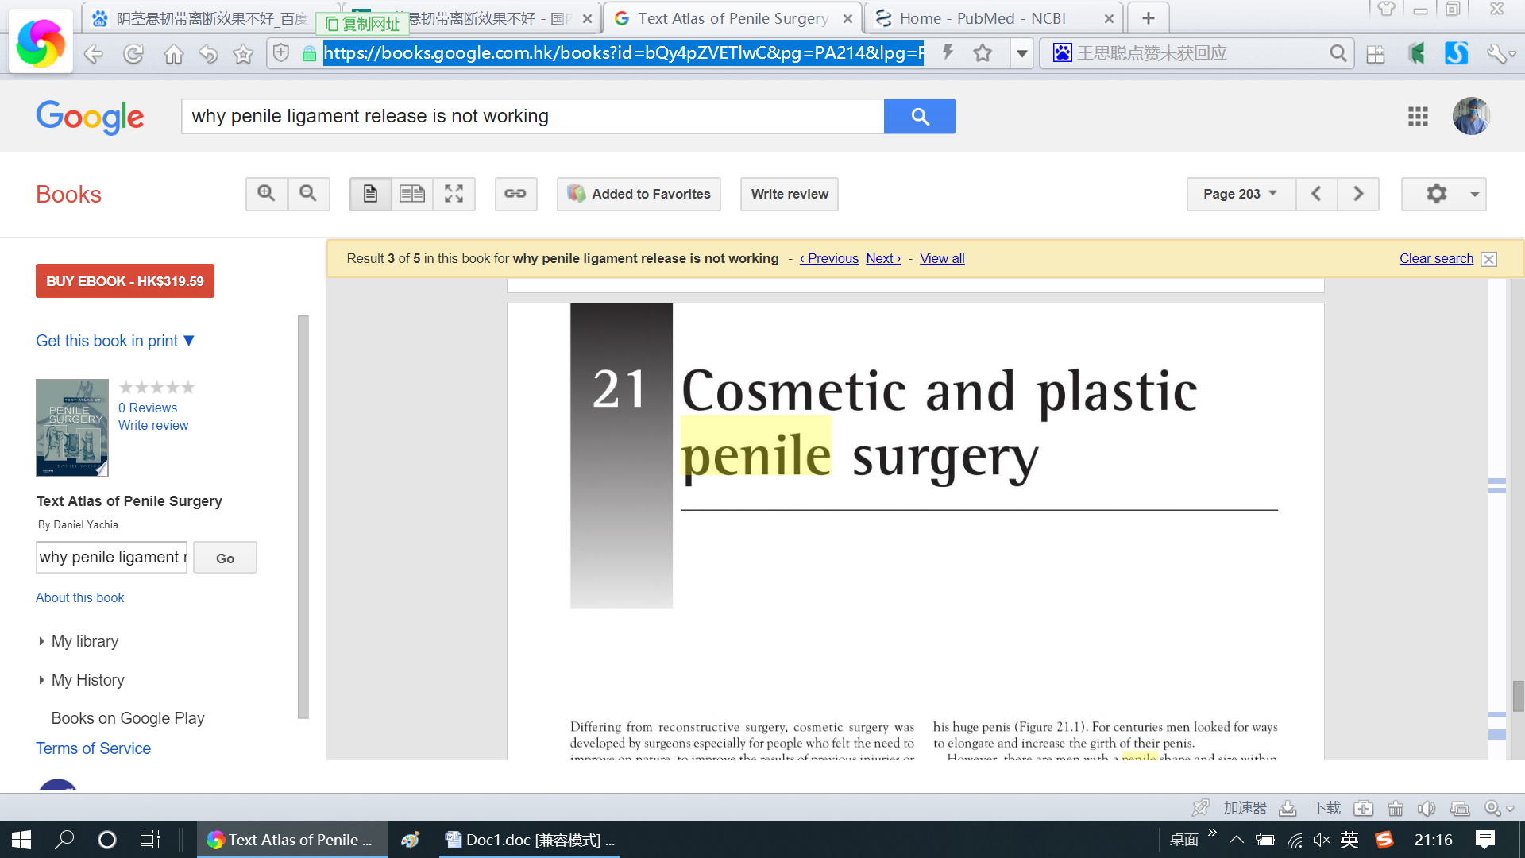Select single page view mode
Image resolution: width=1525 pixels, height=858 pixels.
370,194
